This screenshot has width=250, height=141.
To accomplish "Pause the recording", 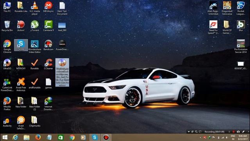I will click(x=229, y=132).
